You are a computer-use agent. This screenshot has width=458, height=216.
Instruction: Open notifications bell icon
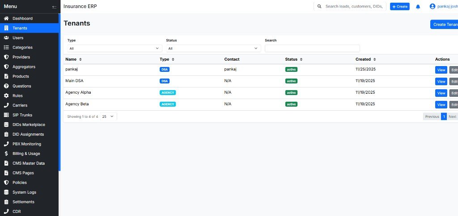coord(418,7)
